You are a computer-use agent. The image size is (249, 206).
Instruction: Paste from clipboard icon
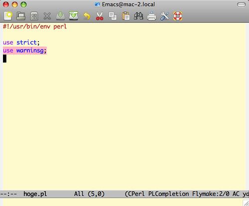(125, 16)
